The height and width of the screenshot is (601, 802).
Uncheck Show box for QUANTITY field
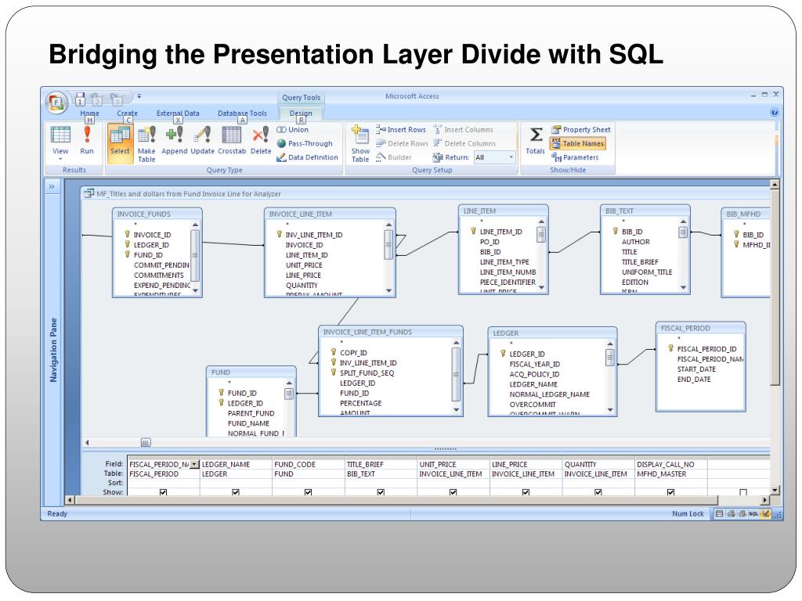tap(598, 492)
